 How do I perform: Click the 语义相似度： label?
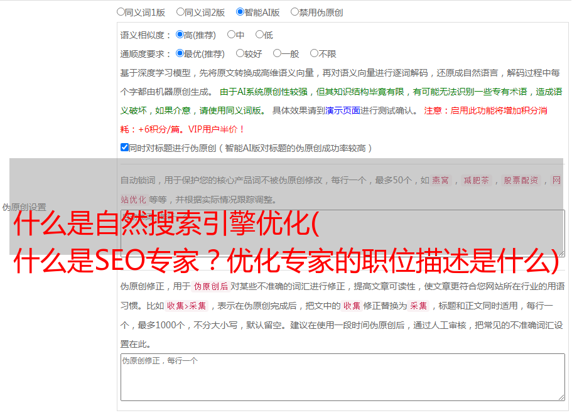click(x=146, y=35)
